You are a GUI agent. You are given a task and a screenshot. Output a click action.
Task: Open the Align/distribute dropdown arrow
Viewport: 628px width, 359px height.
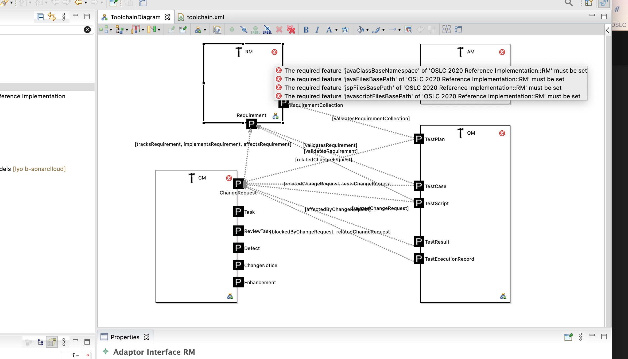(x=143, y=30)
